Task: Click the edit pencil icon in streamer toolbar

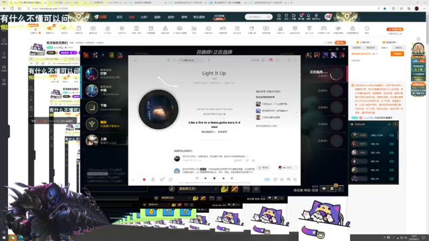Action: coord(237,29)
